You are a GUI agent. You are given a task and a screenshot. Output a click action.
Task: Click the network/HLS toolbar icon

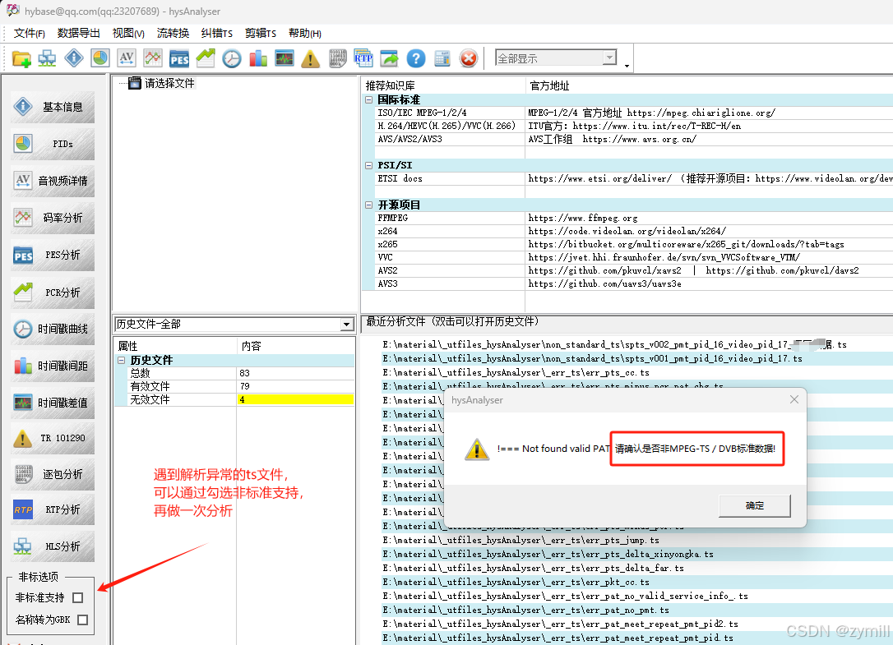tap(47, 58)
